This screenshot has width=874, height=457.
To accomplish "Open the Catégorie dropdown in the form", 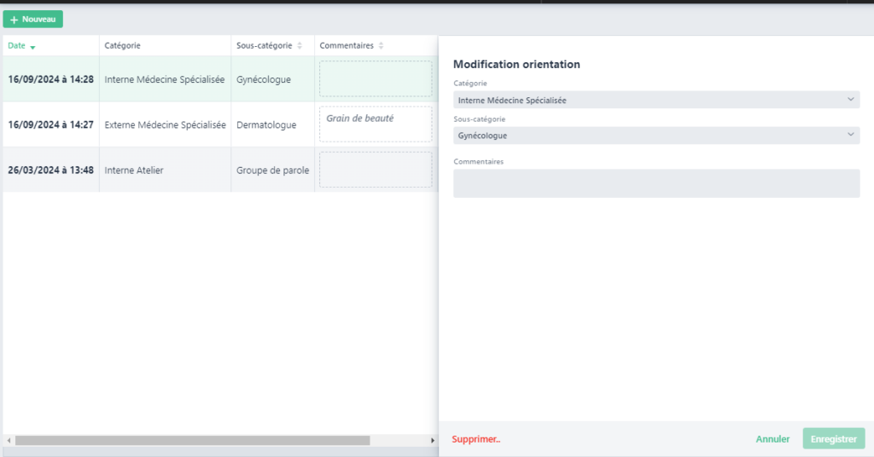I will [655, 100].
